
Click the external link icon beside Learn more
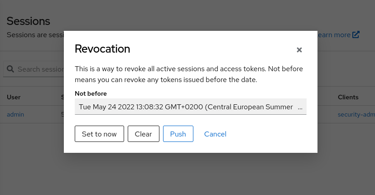[x=356, y=35]
